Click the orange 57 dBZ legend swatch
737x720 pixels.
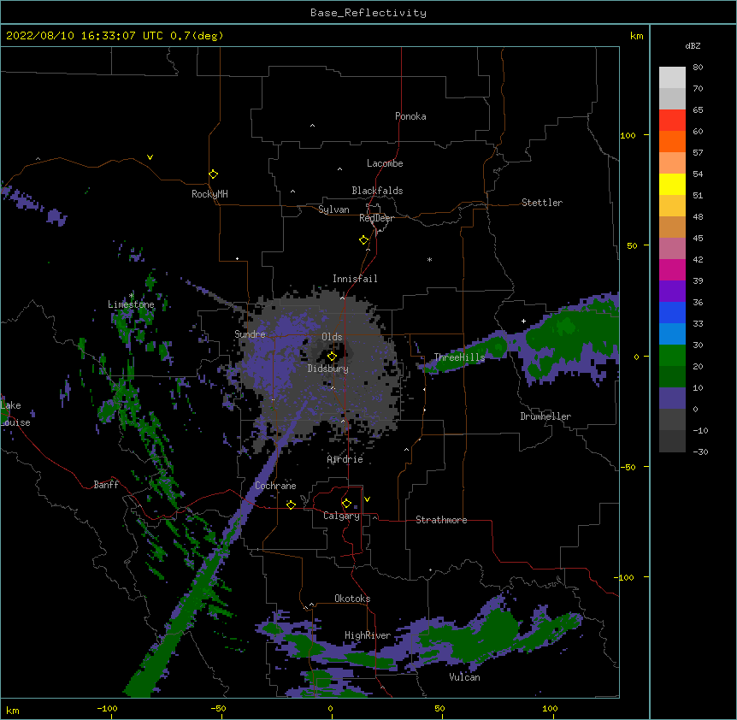pyautogui.click(x=672, y=141)
